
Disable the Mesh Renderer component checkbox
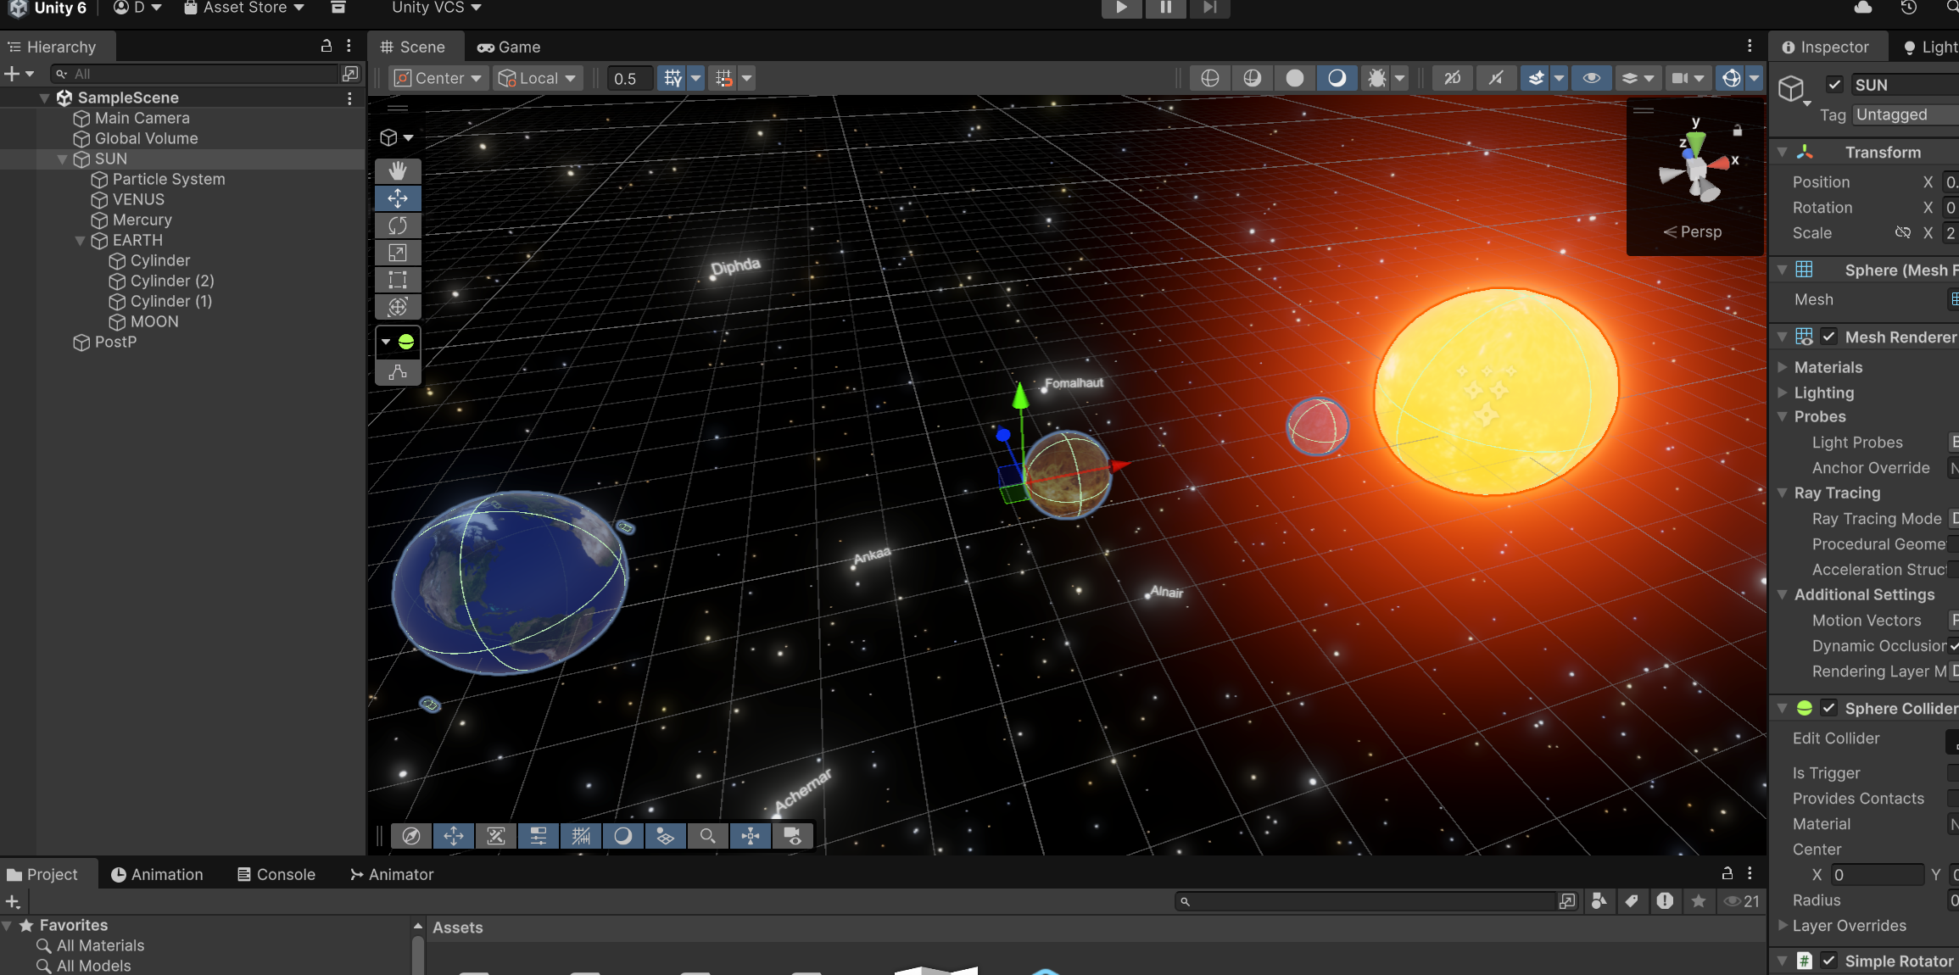click(x=1829, y=337)
